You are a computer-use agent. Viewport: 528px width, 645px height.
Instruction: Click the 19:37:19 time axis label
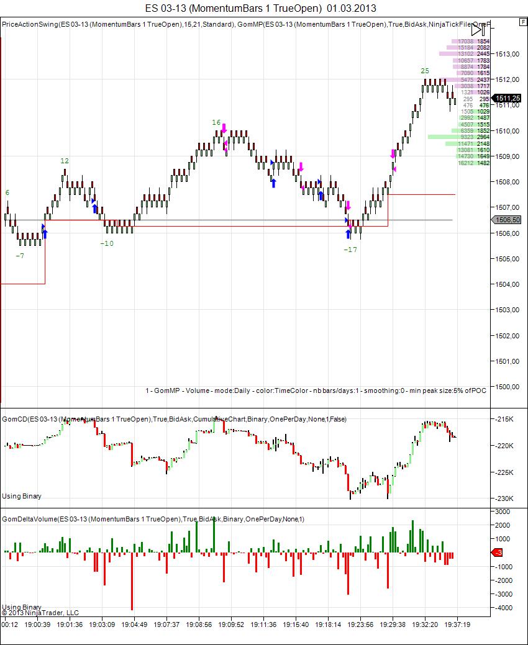click(457, 625)
